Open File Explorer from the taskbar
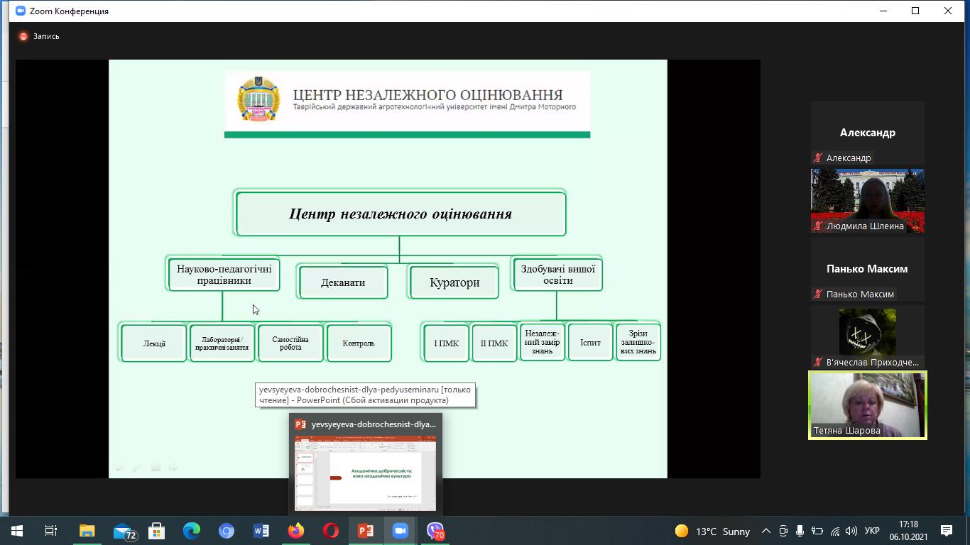970x545 pixels. pyautogui.click(x=87, y=531)
